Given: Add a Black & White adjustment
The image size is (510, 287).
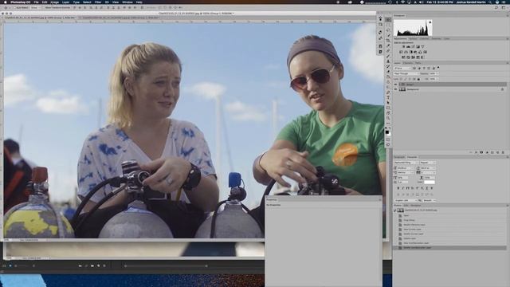Looking at the screenshot, I should point(411,52).
